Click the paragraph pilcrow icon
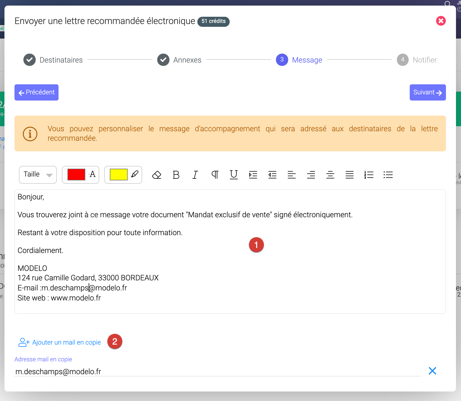461x401 pixels. (x=215, y=175)
